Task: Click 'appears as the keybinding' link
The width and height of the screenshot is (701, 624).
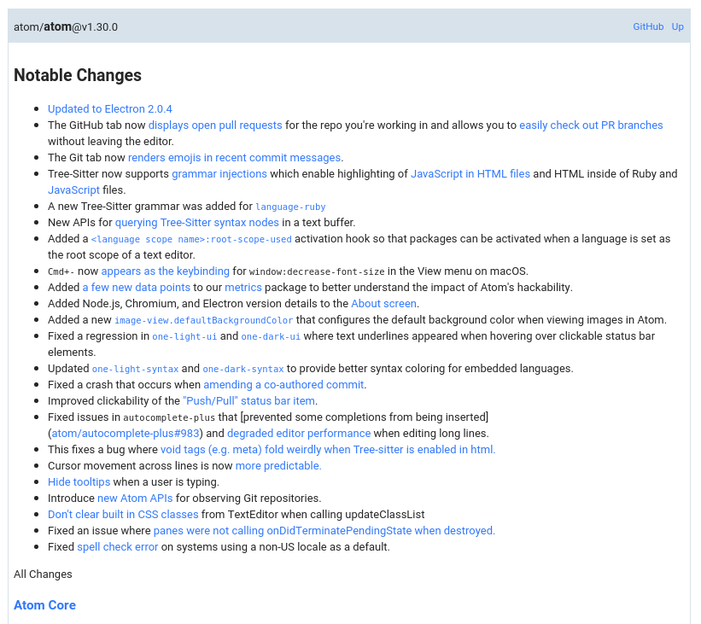Action: pos(166,271)
